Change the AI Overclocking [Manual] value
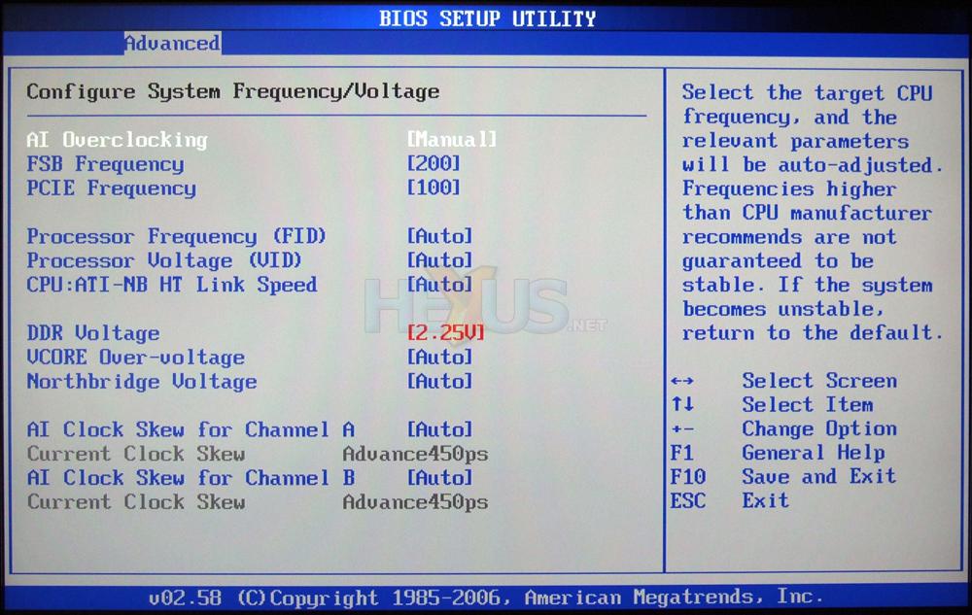Screen dimensions: 972x615 pos(452,139)
